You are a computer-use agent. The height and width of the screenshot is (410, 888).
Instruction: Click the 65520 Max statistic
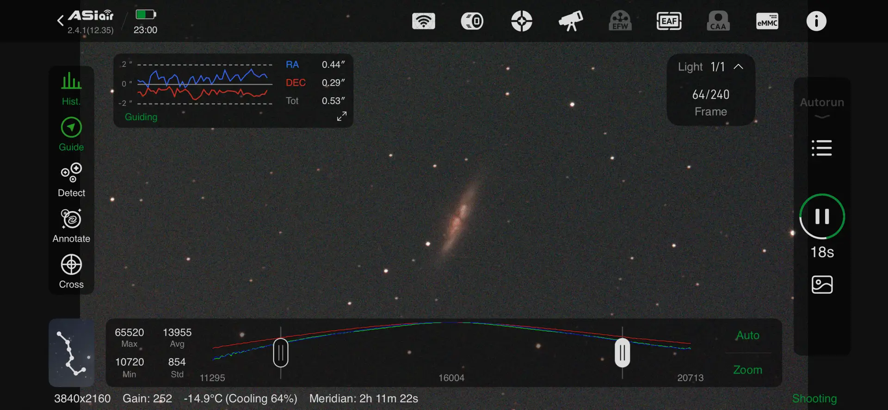click(129, 338)
